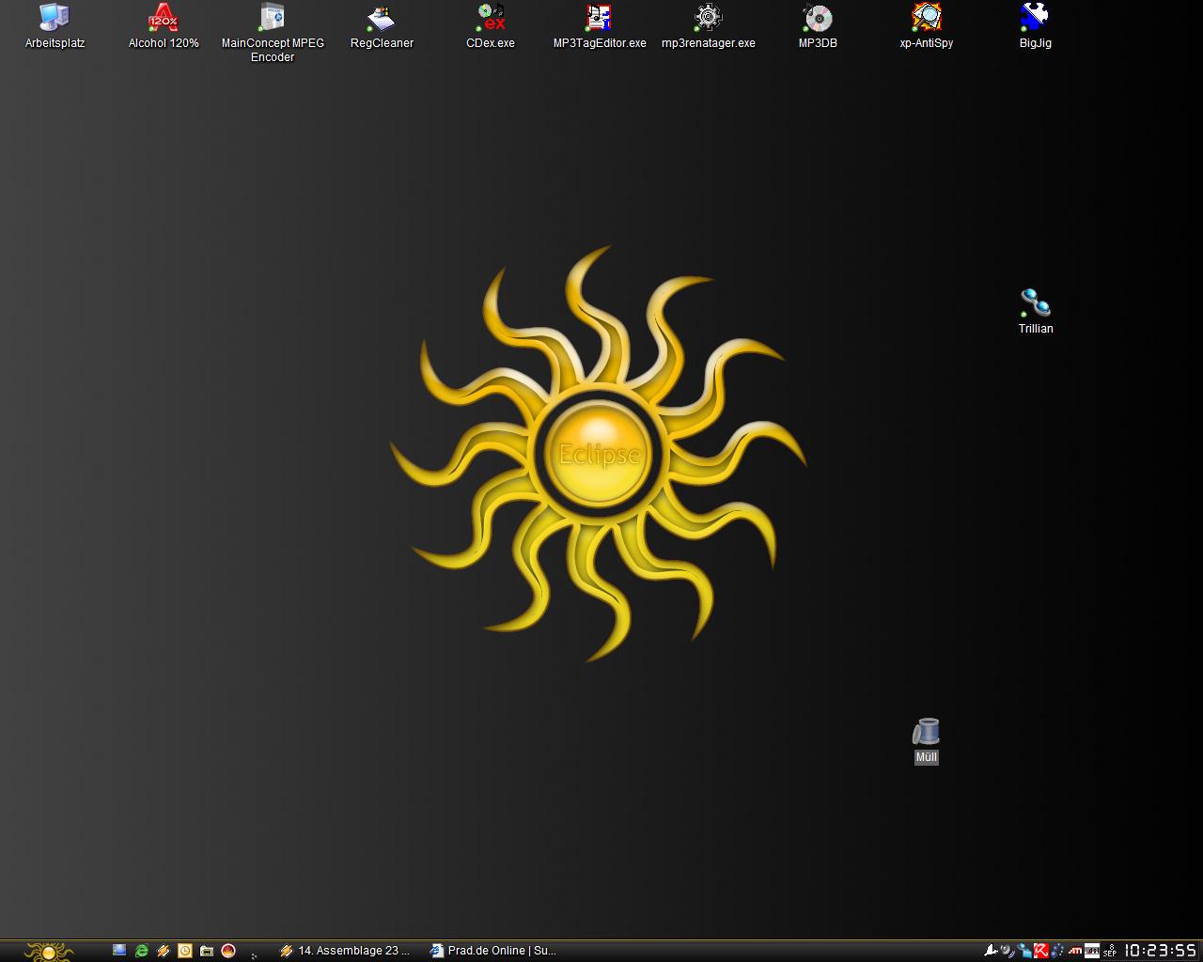Launch Internet Explorer from the quick launch bar

(141, 951)
